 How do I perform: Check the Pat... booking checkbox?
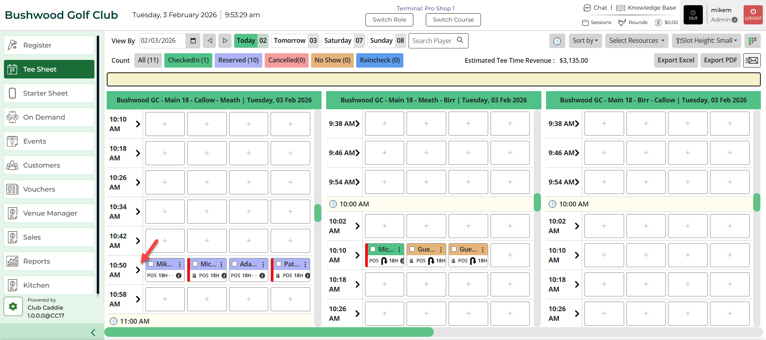click(x=279, y=264)
